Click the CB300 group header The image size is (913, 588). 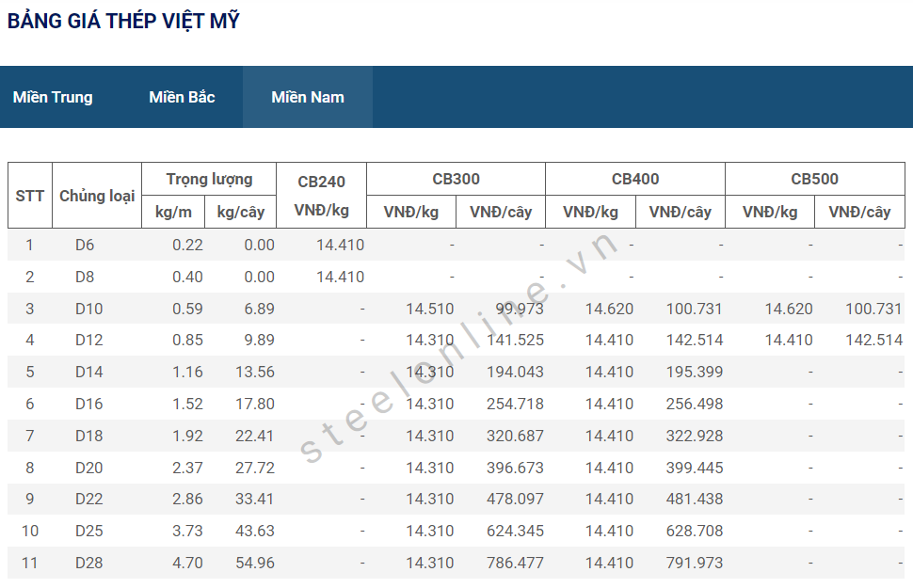point(456,180)
